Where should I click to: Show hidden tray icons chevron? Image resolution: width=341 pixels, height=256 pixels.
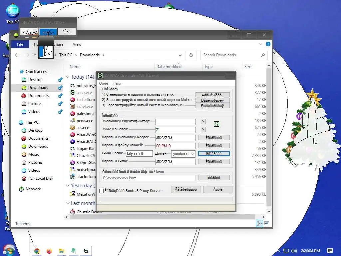(278, 251)
